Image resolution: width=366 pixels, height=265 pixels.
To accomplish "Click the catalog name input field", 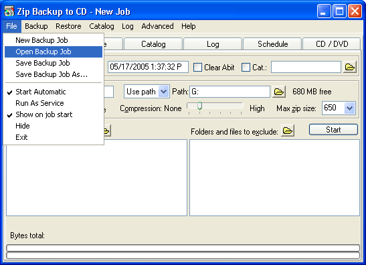I will coord(306,67).
